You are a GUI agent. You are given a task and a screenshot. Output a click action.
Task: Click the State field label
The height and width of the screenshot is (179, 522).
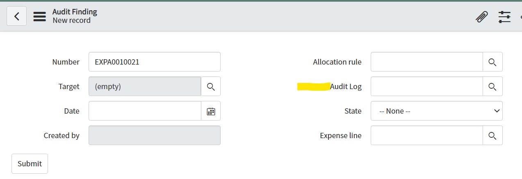click(353, 111)
